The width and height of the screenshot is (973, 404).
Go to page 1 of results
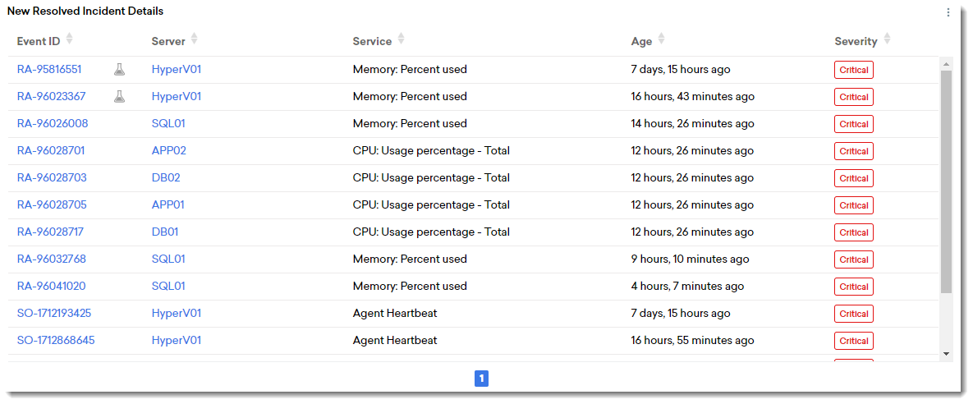click(x=482, y=379)
